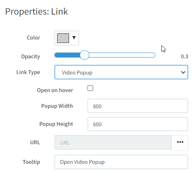This screenshot has width=194, height=173.
Task: Click the Popup Width label
Action: [x=57, y=106]
